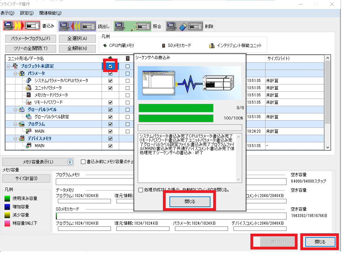Toggle CPU checkbox for グローバルラベル設定
Viewport: 342px width, 255px height.
click(110, 117)
